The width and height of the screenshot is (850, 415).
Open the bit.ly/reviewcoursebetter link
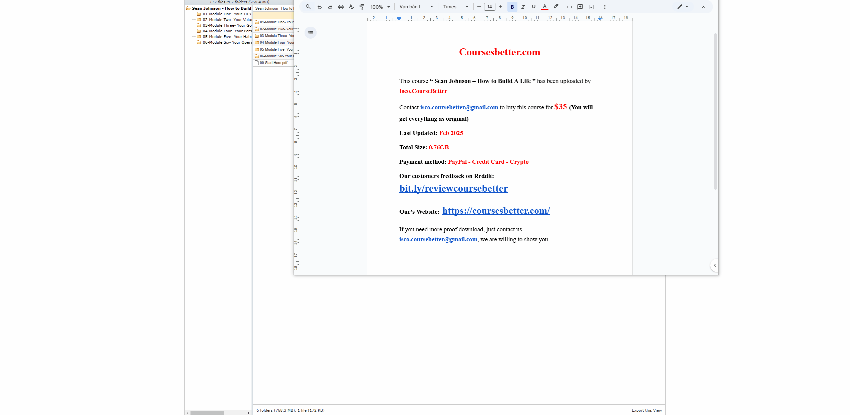[x=453, y=189]
